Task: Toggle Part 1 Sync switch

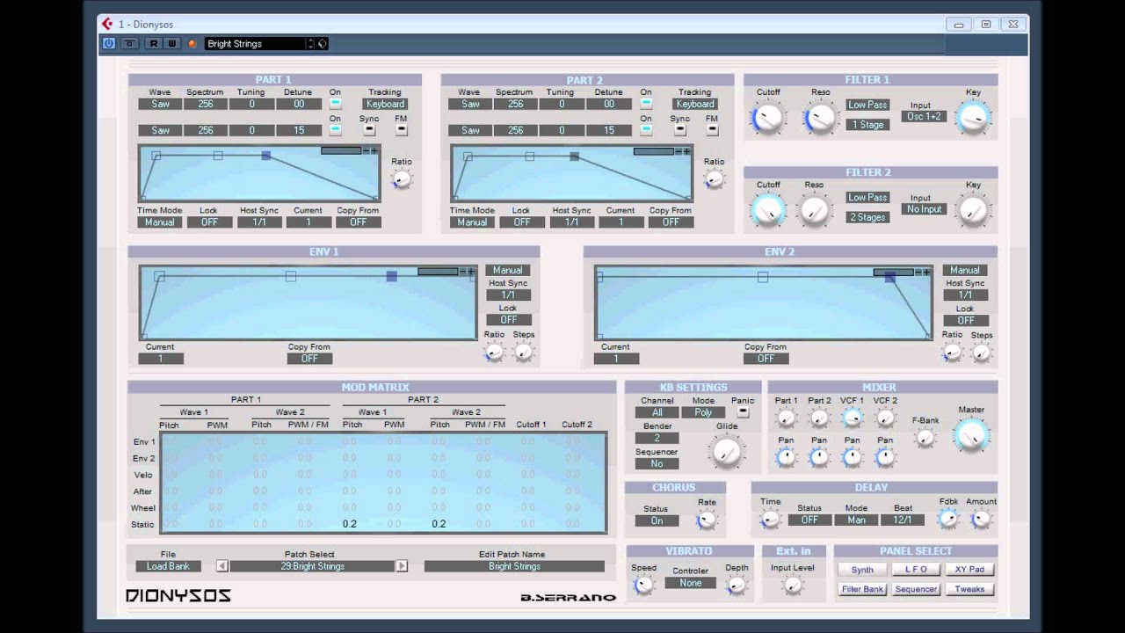Action: tap(369, 130)
